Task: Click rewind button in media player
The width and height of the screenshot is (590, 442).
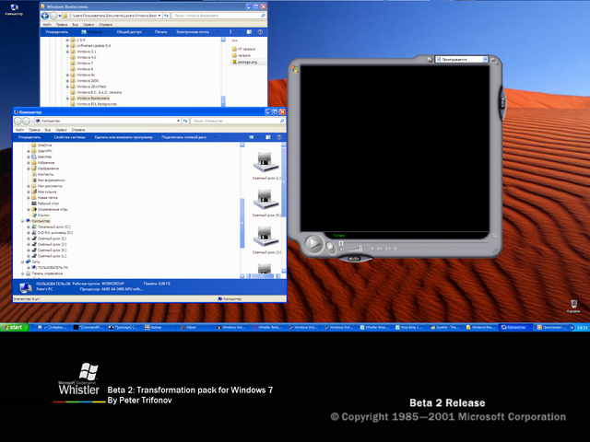Action: 380,249
